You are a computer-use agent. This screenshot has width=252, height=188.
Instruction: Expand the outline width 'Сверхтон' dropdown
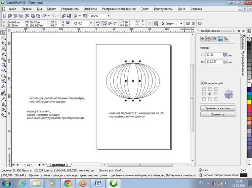point(181,24)
